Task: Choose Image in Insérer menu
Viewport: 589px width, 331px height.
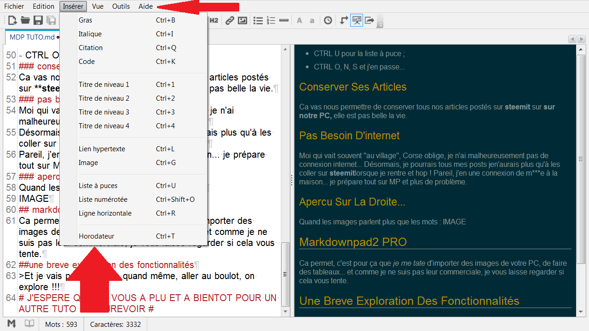Action: [133, 163]
